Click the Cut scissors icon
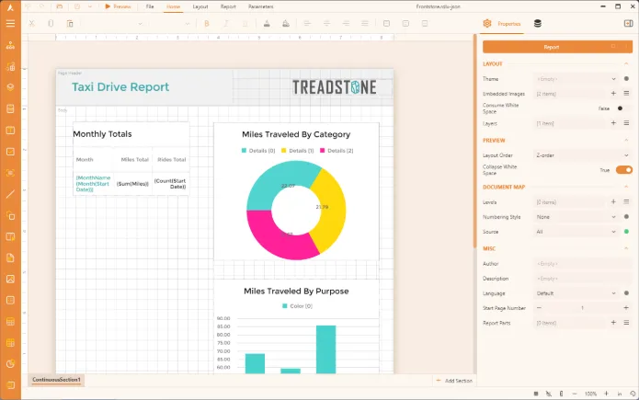Screen dimensions: 639x400 [31, 24]
